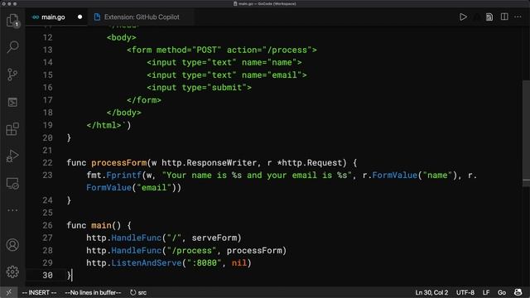Change the LF end of line sequence
Viewport: 530px width, 298px height.
[x=486, y=292]
